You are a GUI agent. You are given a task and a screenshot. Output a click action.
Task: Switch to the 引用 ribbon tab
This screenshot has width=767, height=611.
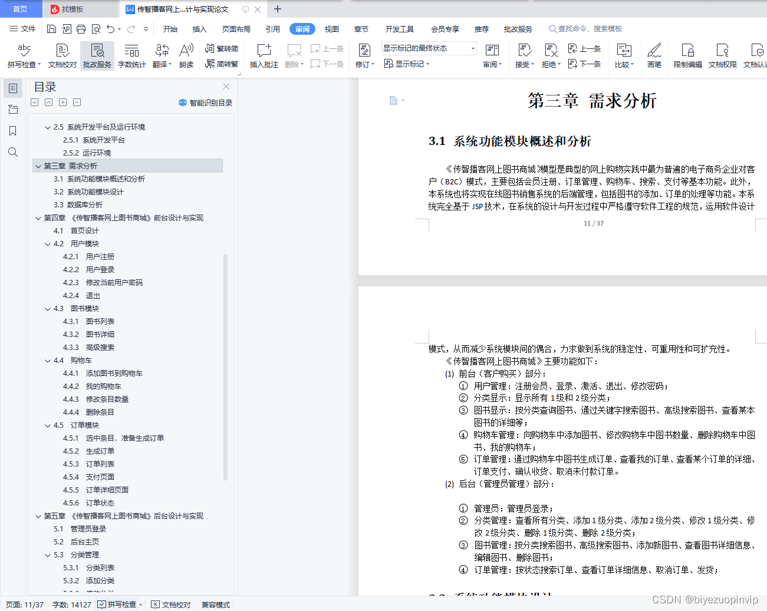click(273, 29)
